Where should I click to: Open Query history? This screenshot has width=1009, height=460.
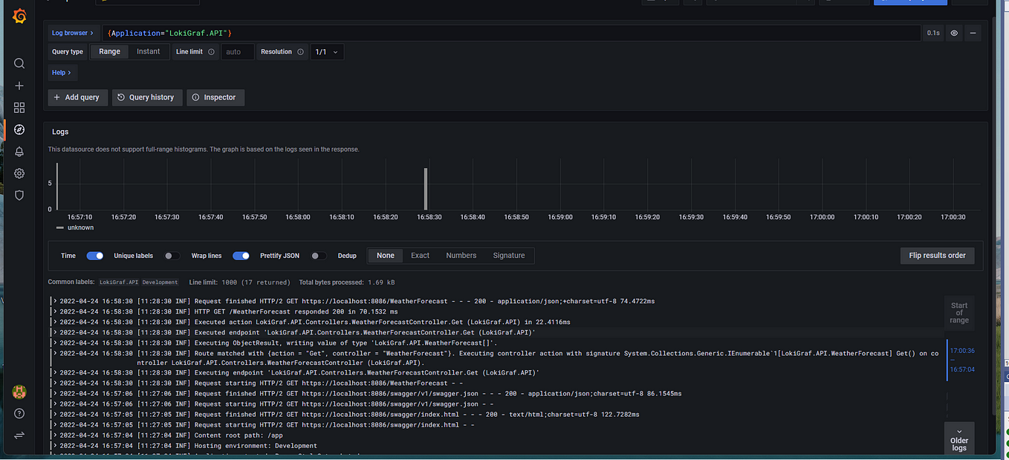point(147,97)
